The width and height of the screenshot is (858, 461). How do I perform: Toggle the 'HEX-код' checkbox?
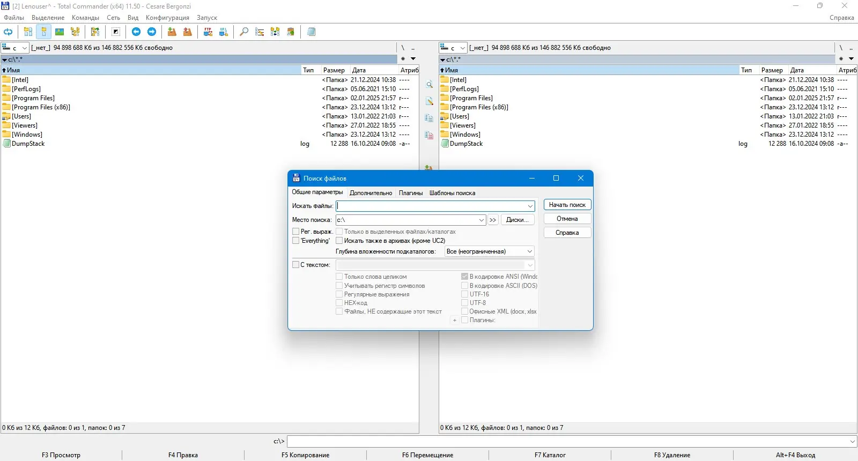click(x=339, y=303)
